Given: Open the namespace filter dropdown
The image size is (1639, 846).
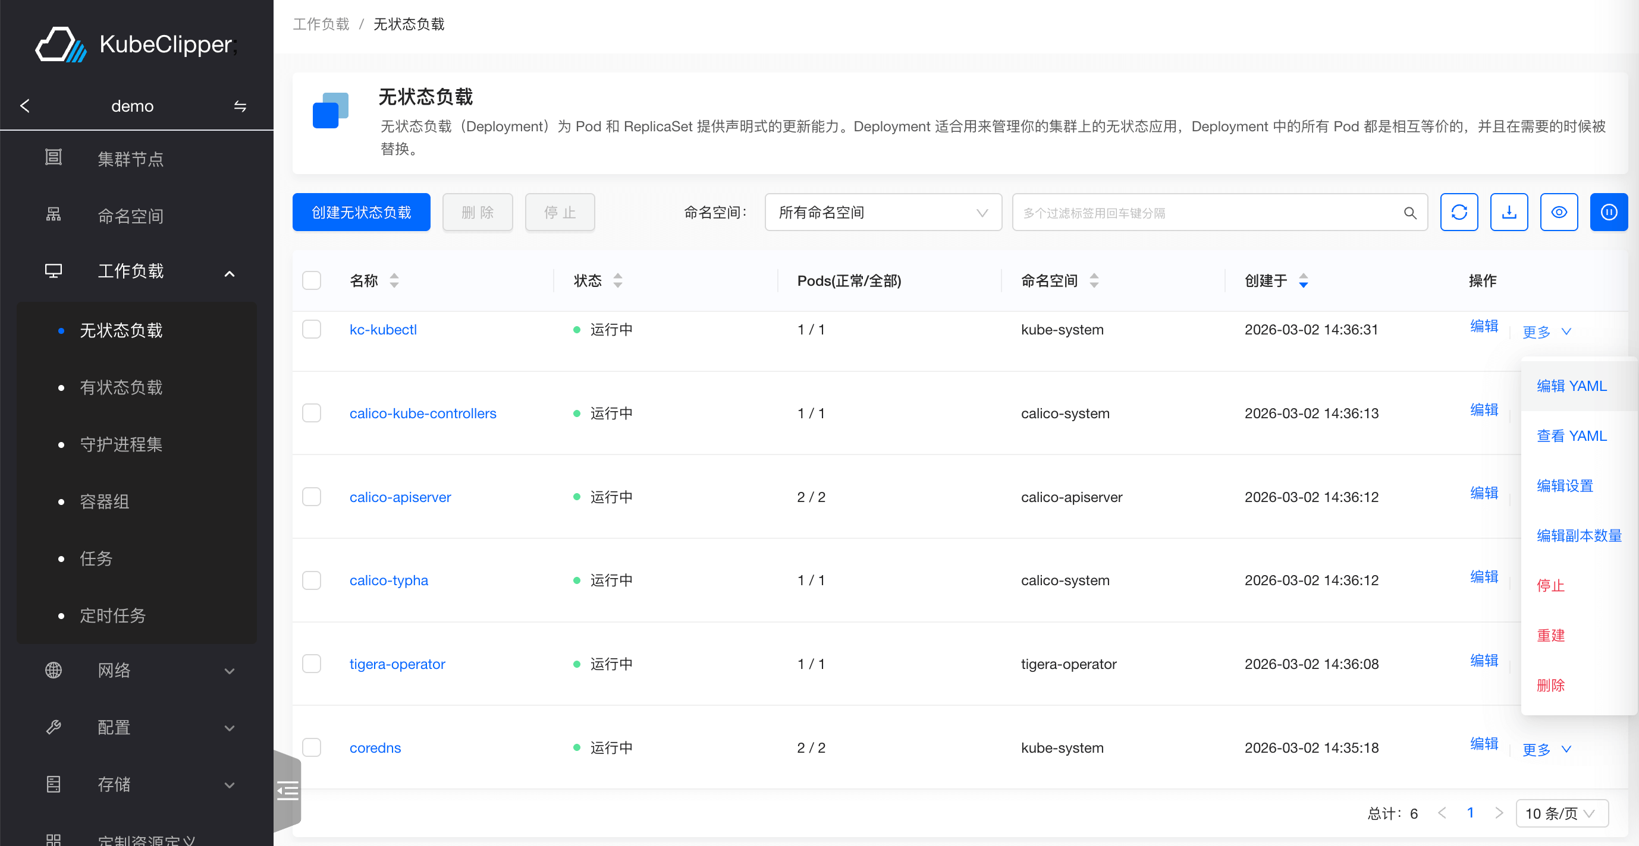Looking at the screenshot, I should pos(883,212).
